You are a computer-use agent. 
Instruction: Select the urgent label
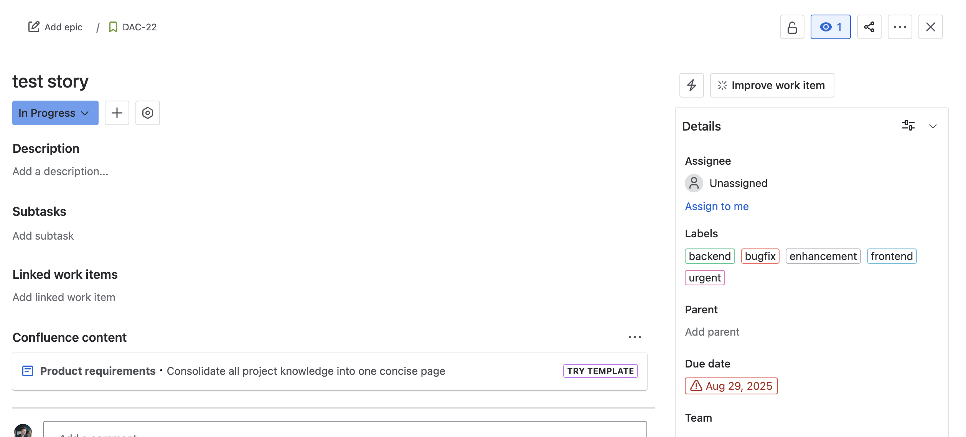[x=705, y=278]
